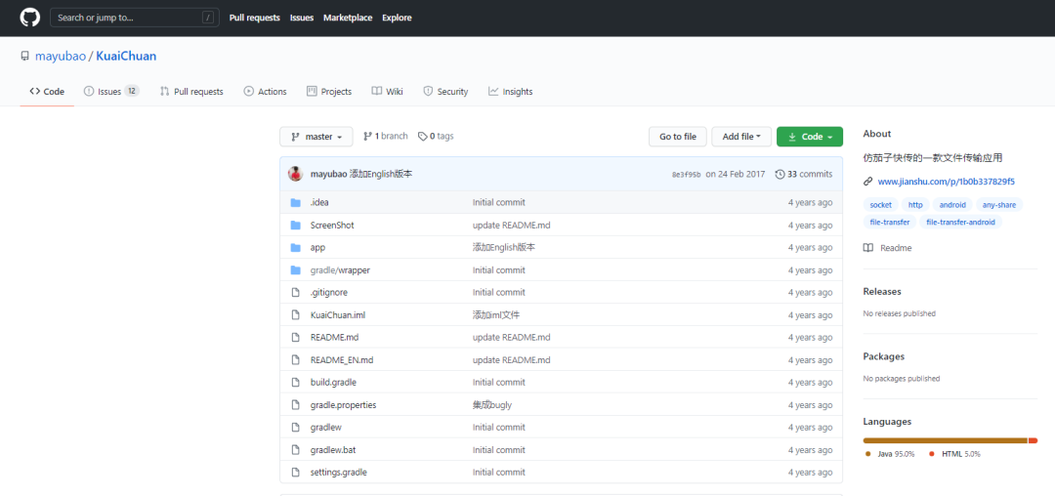Click the ScreenShot folder icon
The height and width of the screenshot is (496, 1055).
[295, 226]
